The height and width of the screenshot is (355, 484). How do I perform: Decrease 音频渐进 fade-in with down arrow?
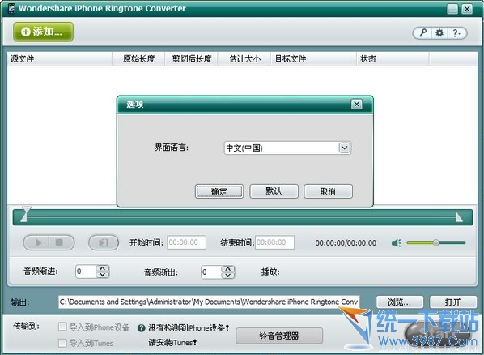click(x=103, y=275)
